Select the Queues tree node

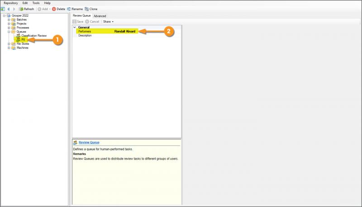[21, 32]
